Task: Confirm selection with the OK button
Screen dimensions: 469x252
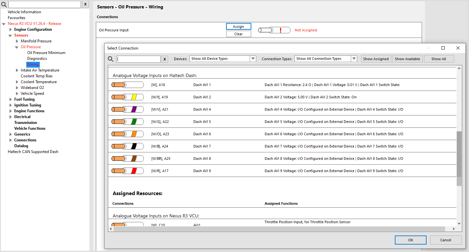Action: click(x=411, y=240)
